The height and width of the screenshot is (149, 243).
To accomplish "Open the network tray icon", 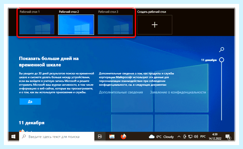I will [x=190, y=136].
